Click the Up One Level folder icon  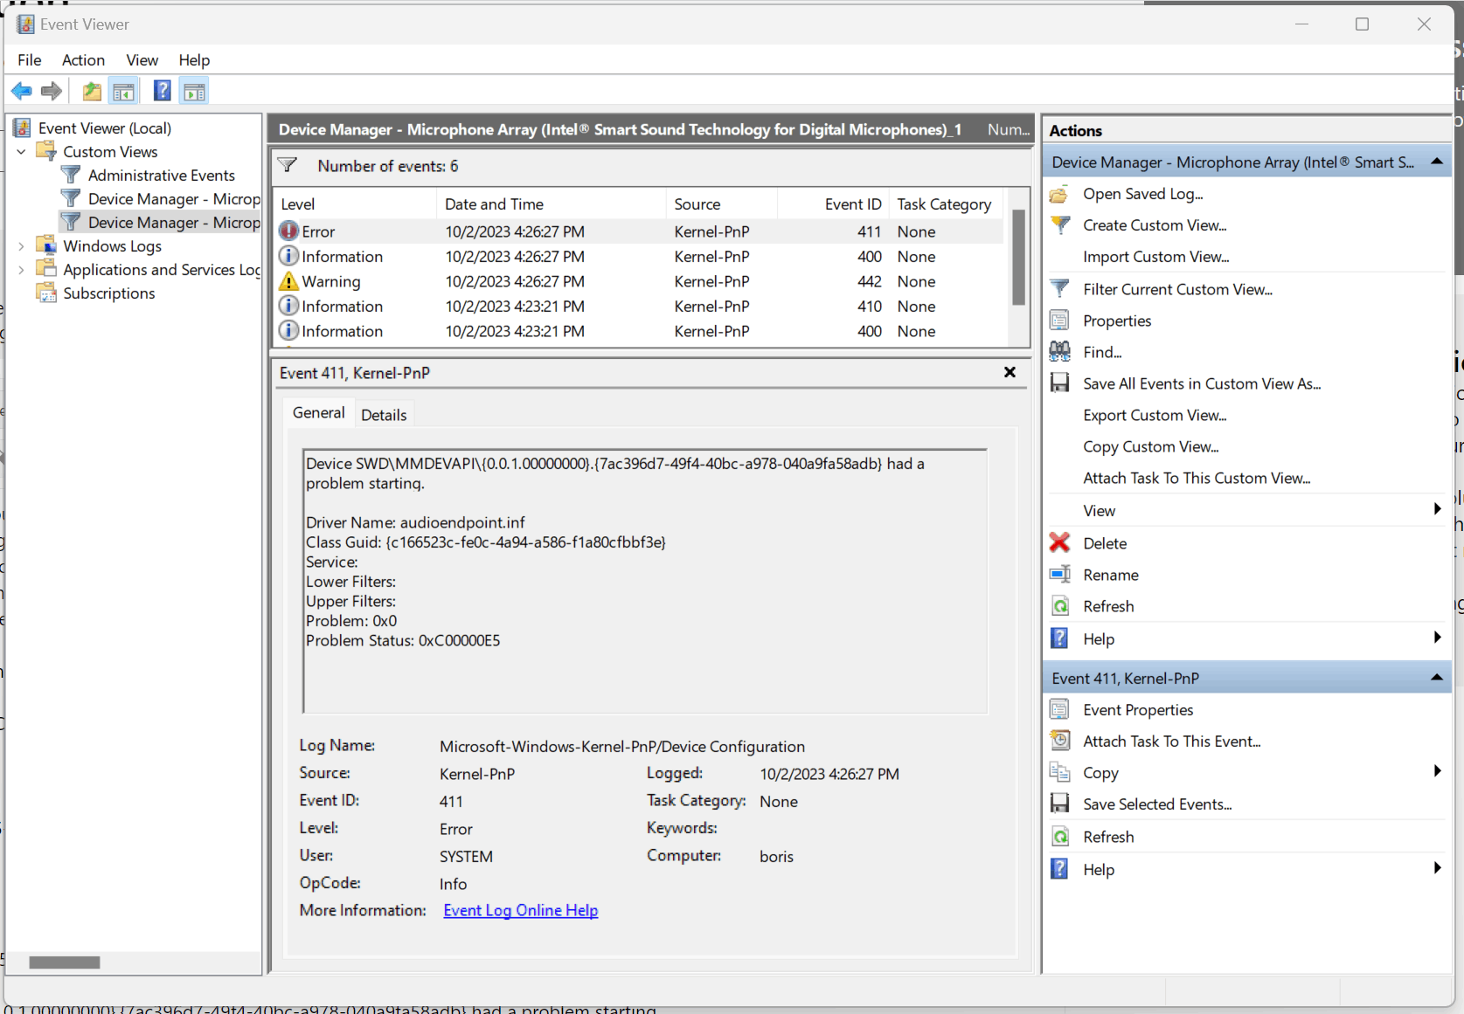(x=92, y=91)
